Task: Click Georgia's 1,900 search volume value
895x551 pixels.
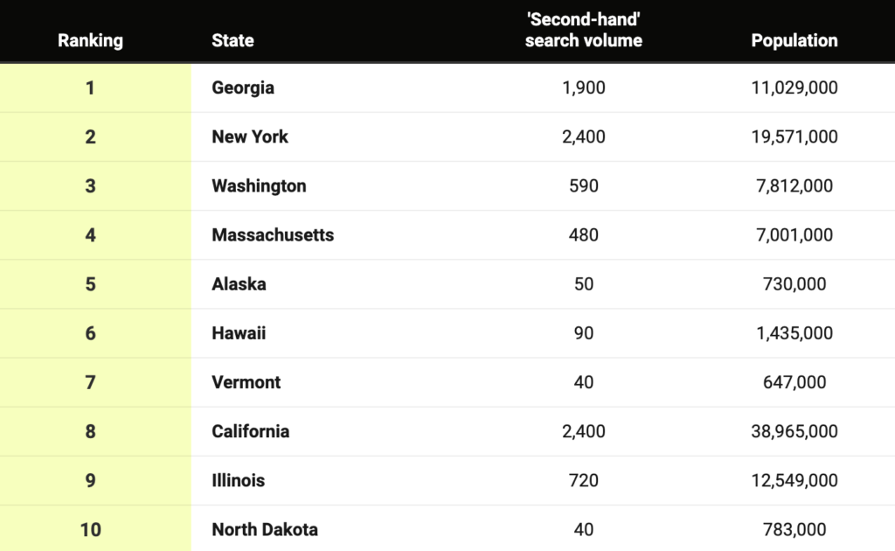Action: tap(583, 88)
